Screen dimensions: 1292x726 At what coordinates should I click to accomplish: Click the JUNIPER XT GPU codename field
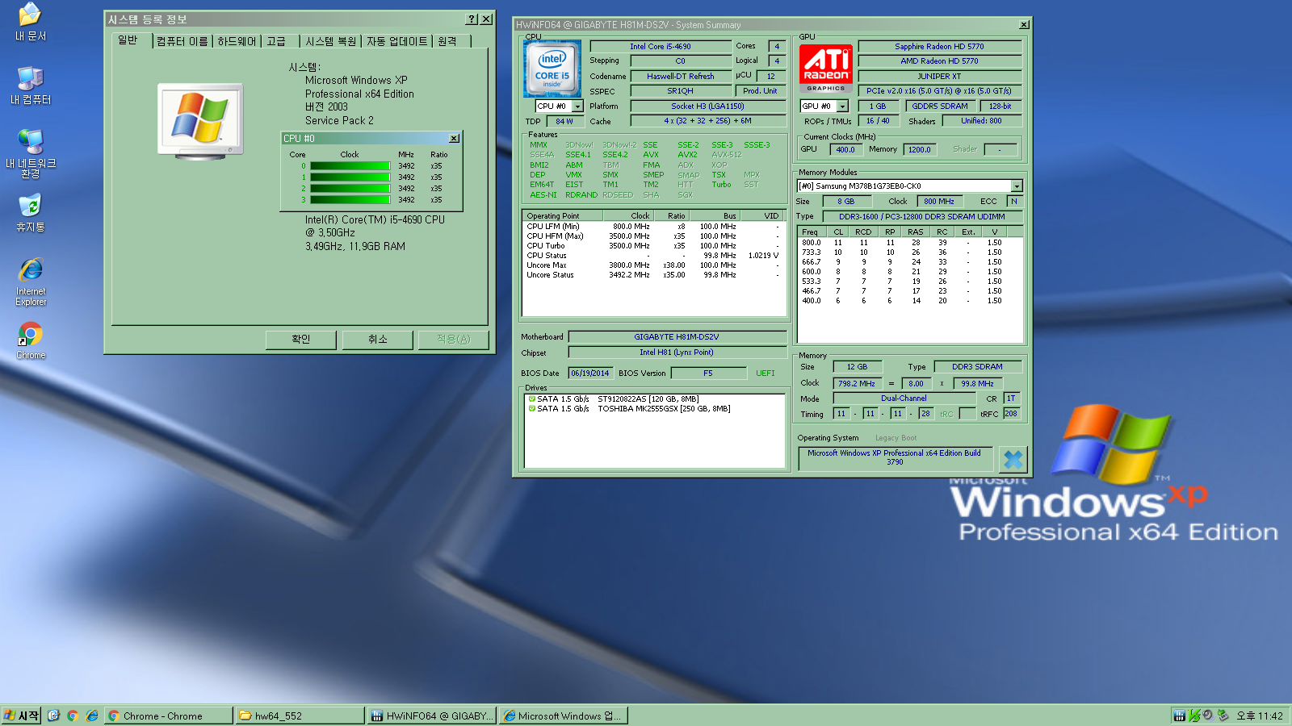tap(940, 77)
